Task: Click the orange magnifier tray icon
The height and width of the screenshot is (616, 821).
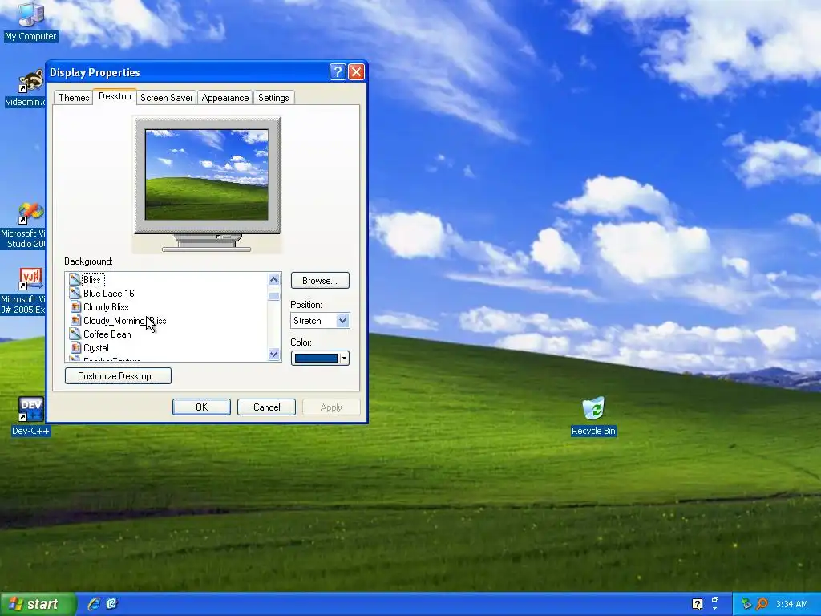Action: tap(762, 604)
